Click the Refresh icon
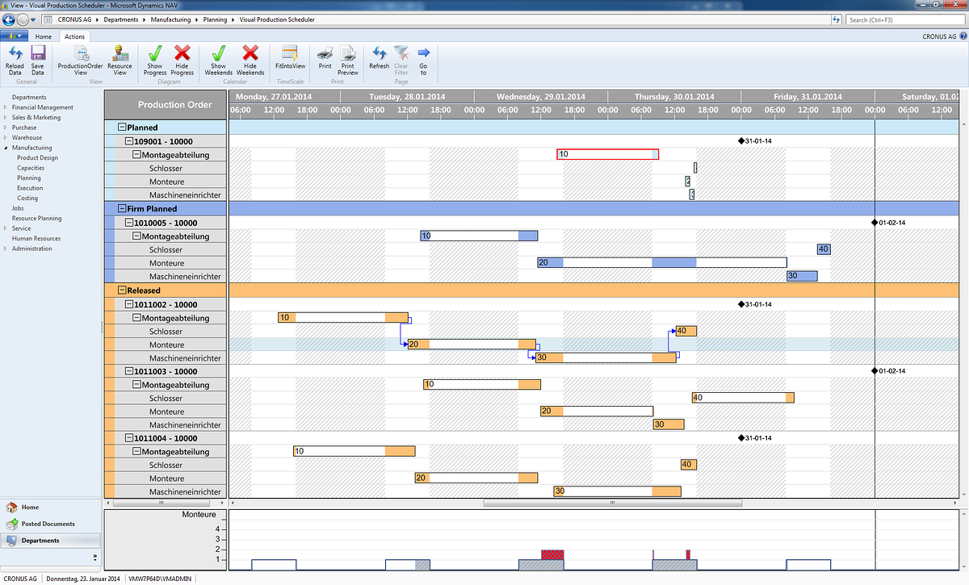Image resolution: width=969 pixels, height=585 pixels. pos(379,58)
